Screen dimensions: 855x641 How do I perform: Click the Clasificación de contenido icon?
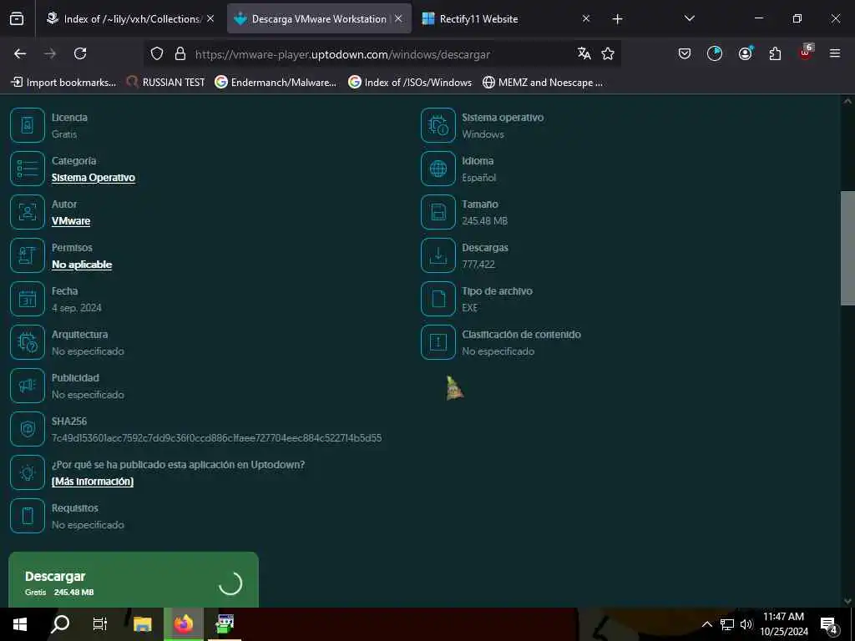pyautogui.click(x=438, y=342)
